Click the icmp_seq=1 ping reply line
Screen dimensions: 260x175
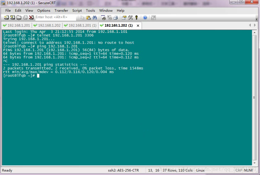point(71,54)
